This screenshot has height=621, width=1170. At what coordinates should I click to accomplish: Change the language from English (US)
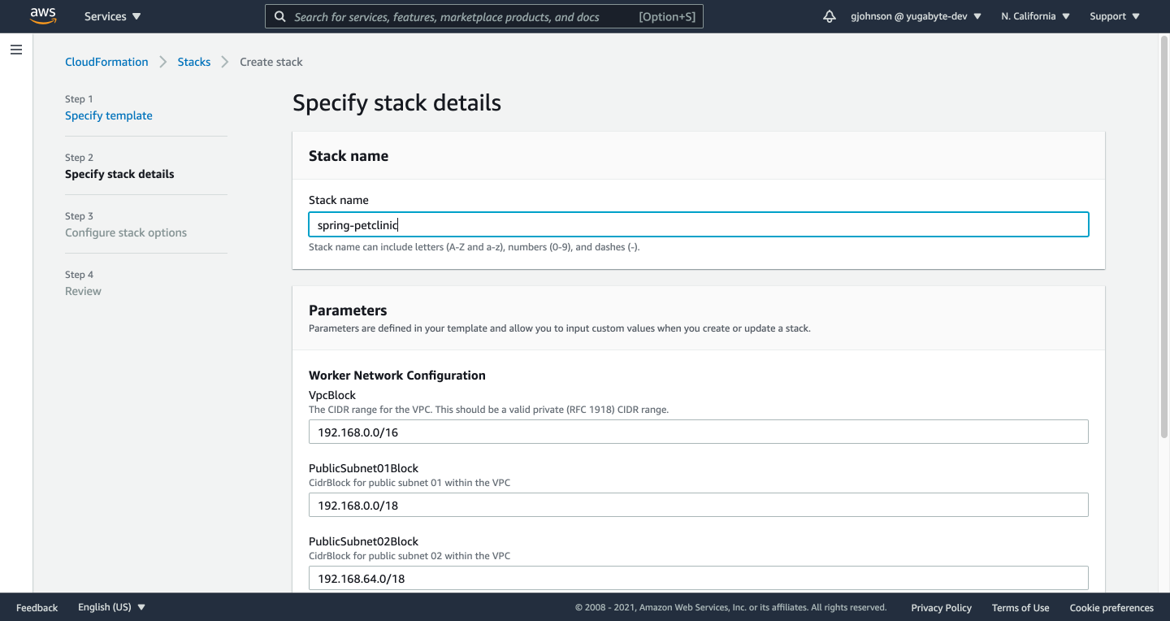tap(110, 606)
